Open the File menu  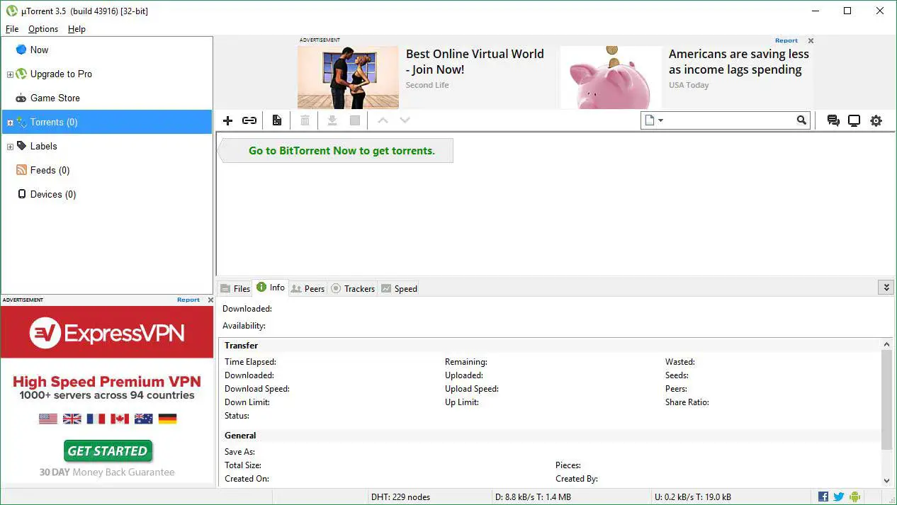point(12,29)
